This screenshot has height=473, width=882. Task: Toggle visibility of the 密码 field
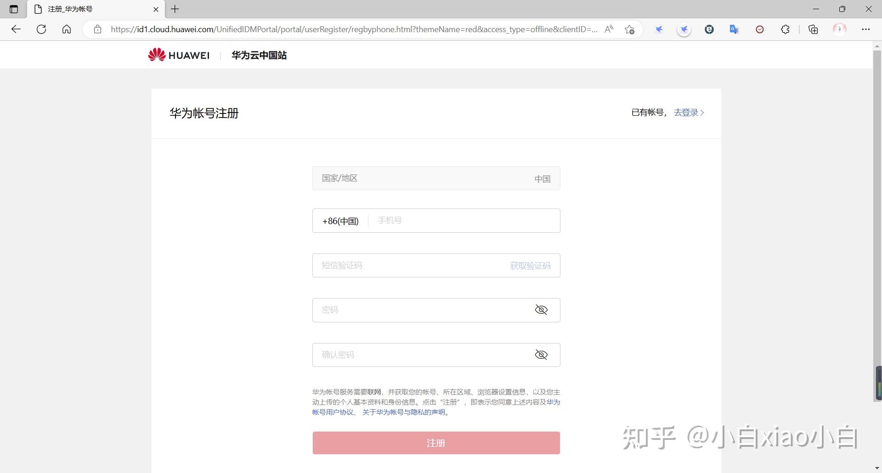click(x=541, y=310)
